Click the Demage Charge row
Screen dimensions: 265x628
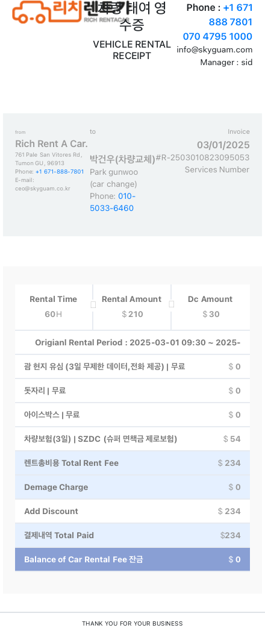(x=132, y=487)
